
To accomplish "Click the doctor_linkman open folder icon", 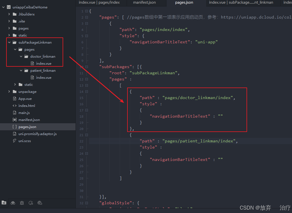I will (26, 56).
